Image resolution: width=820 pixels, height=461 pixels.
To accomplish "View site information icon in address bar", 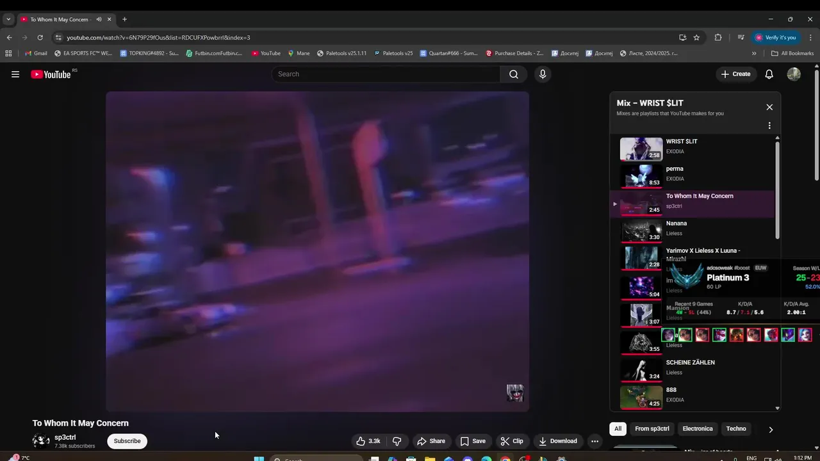I will [58, 38].
